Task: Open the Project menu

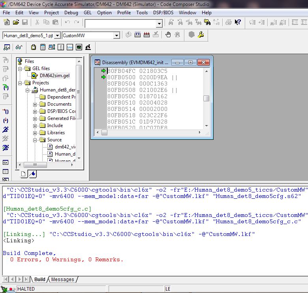Action: (51, 13)
